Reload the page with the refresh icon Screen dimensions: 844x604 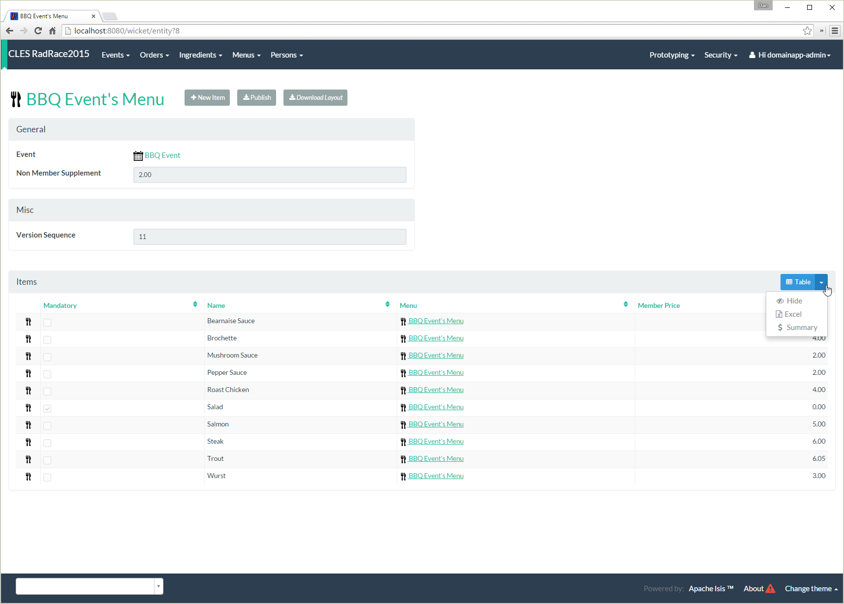coord(38,31)
